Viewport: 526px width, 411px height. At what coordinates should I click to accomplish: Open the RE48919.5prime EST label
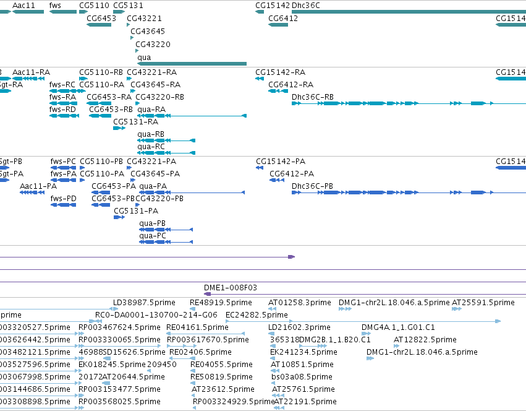pos(221,303)
